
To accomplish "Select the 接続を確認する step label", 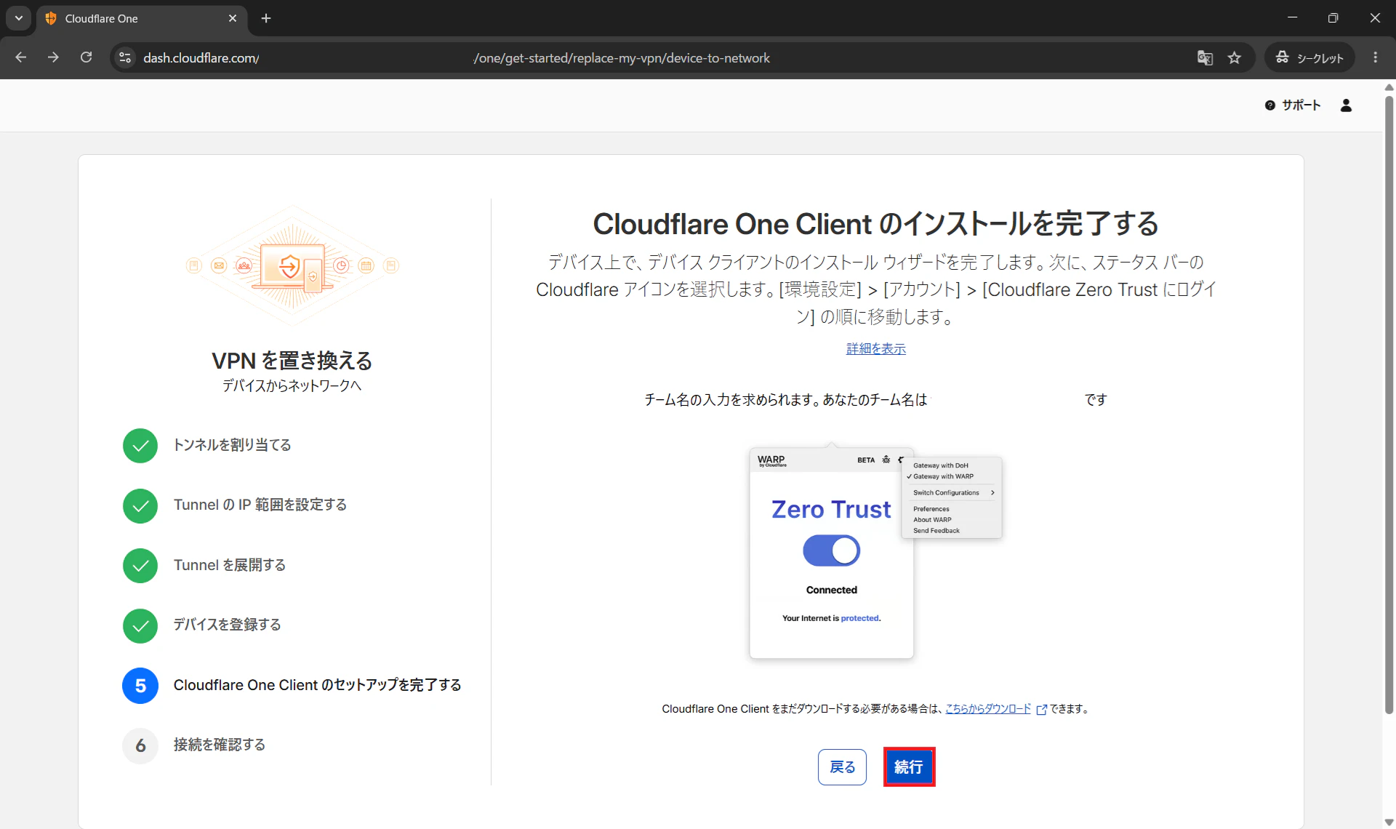I will [220, 745].
